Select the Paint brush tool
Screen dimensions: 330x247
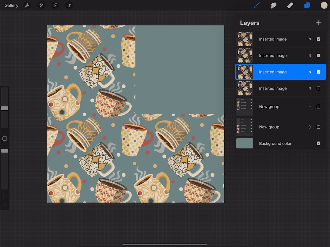(256, 6)
